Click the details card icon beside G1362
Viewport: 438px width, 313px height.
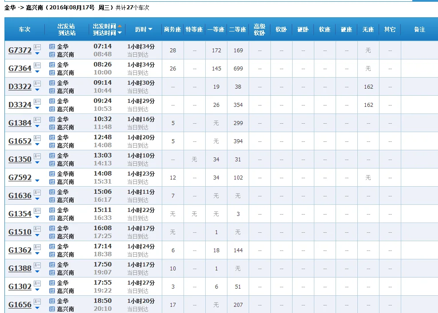37,247
